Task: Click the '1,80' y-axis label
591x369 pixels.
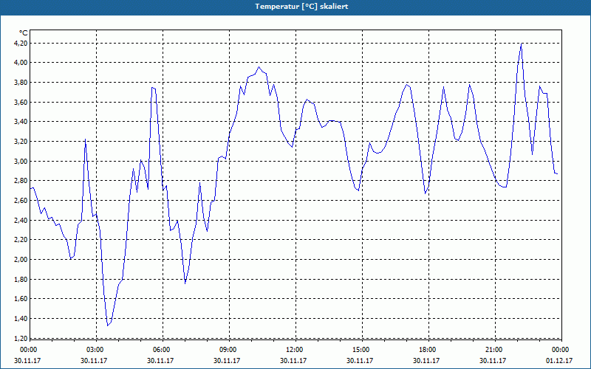Action: [21, 280]
